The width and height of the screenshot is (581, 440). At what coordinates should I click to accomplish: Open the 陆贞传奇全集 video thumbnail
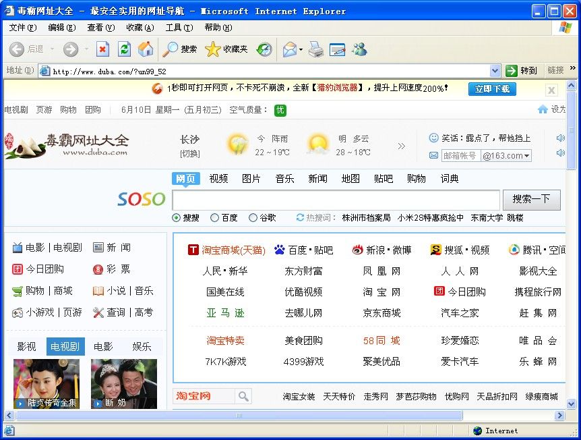pos(47,383)
